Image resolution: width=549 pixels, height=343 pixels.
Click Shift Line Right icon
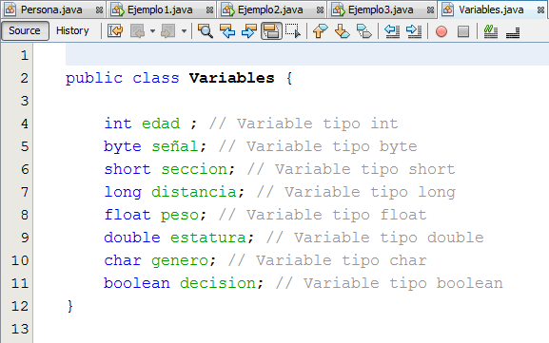pyautogui.click(x=414, y=31)
